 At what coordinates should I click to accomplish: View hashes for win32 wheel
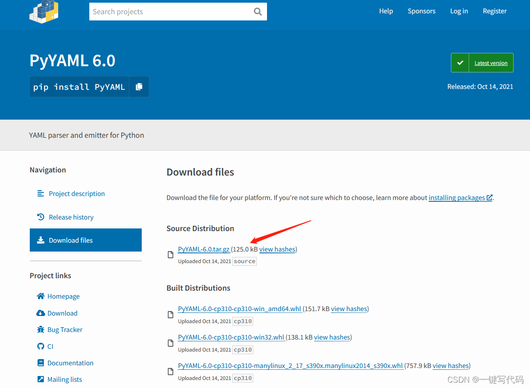[x=332, y=337]
